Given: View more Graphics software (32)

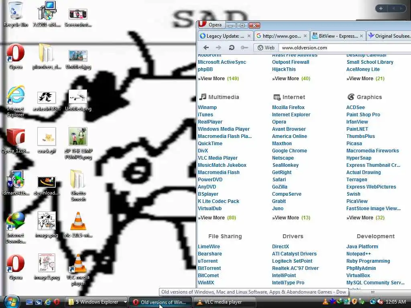Looking at the screenshot, I should click(x=365, y=218).
